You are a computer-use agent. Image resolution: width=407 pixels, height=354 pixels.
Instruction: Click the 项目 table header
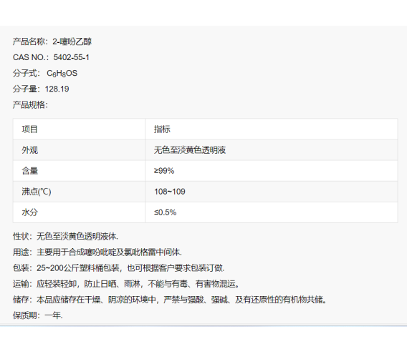click(x=30, y=129)
